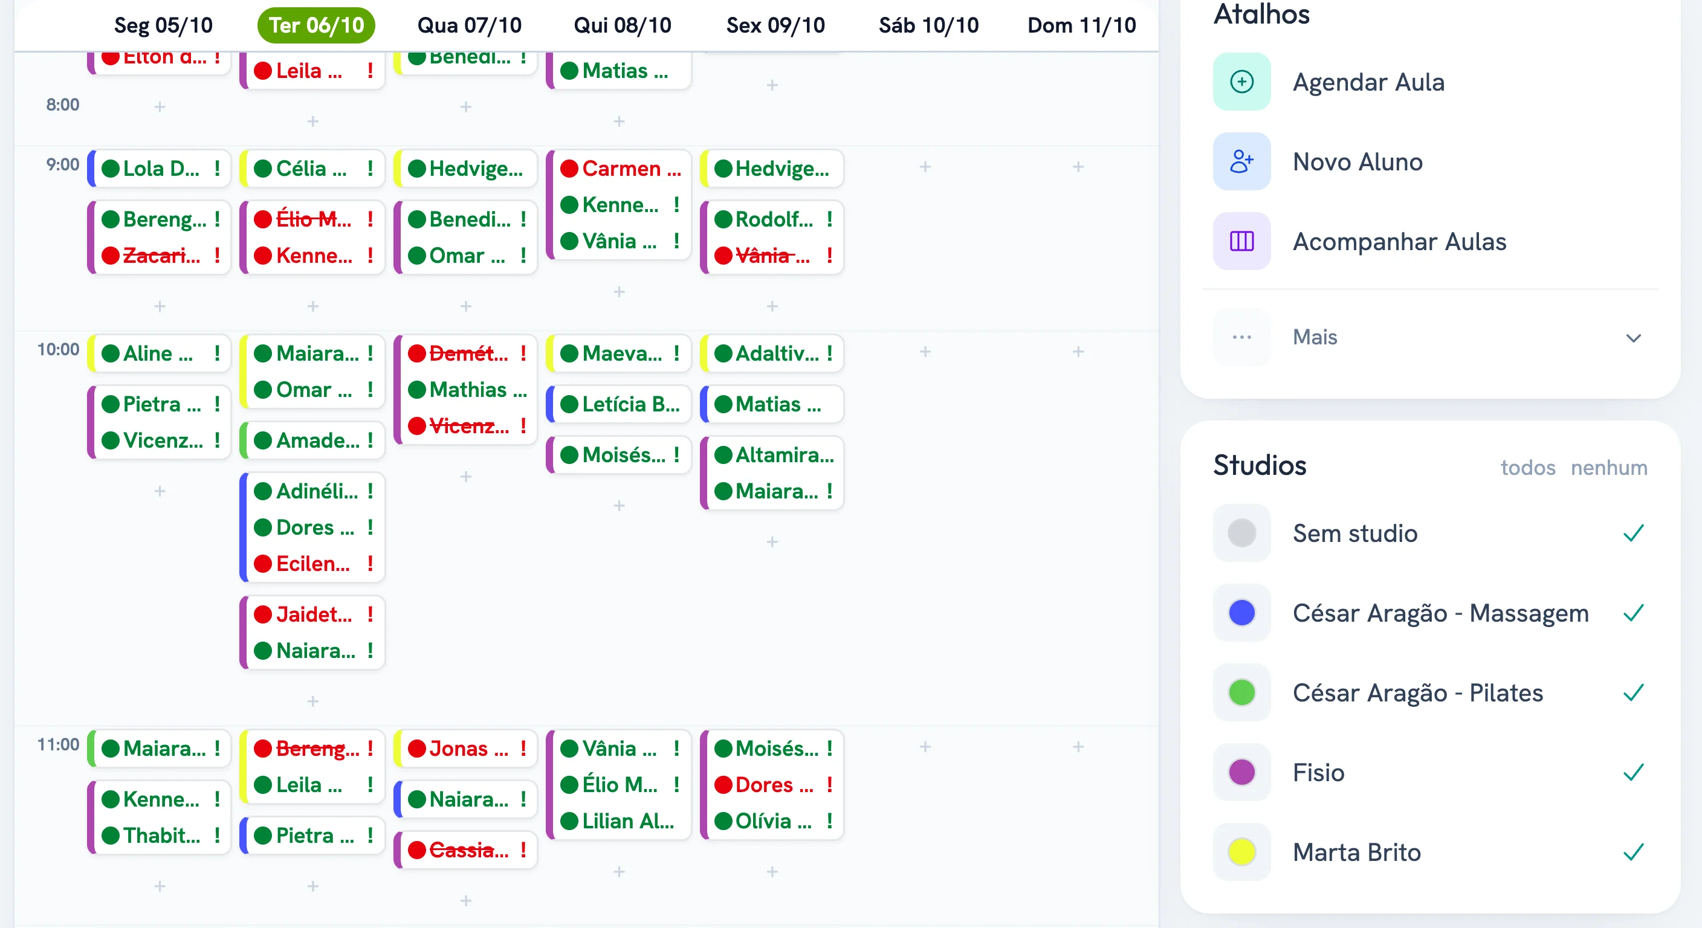The width and height of the screenshot is (1702, 928).
Task: Toggle Fisio studio filter checkmark
Action: pos(1633,772)
